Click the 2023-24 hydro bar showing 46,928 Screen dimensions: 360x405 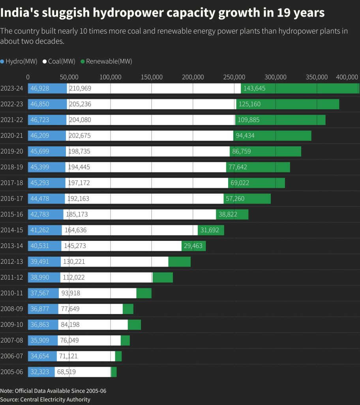point(47,88)
